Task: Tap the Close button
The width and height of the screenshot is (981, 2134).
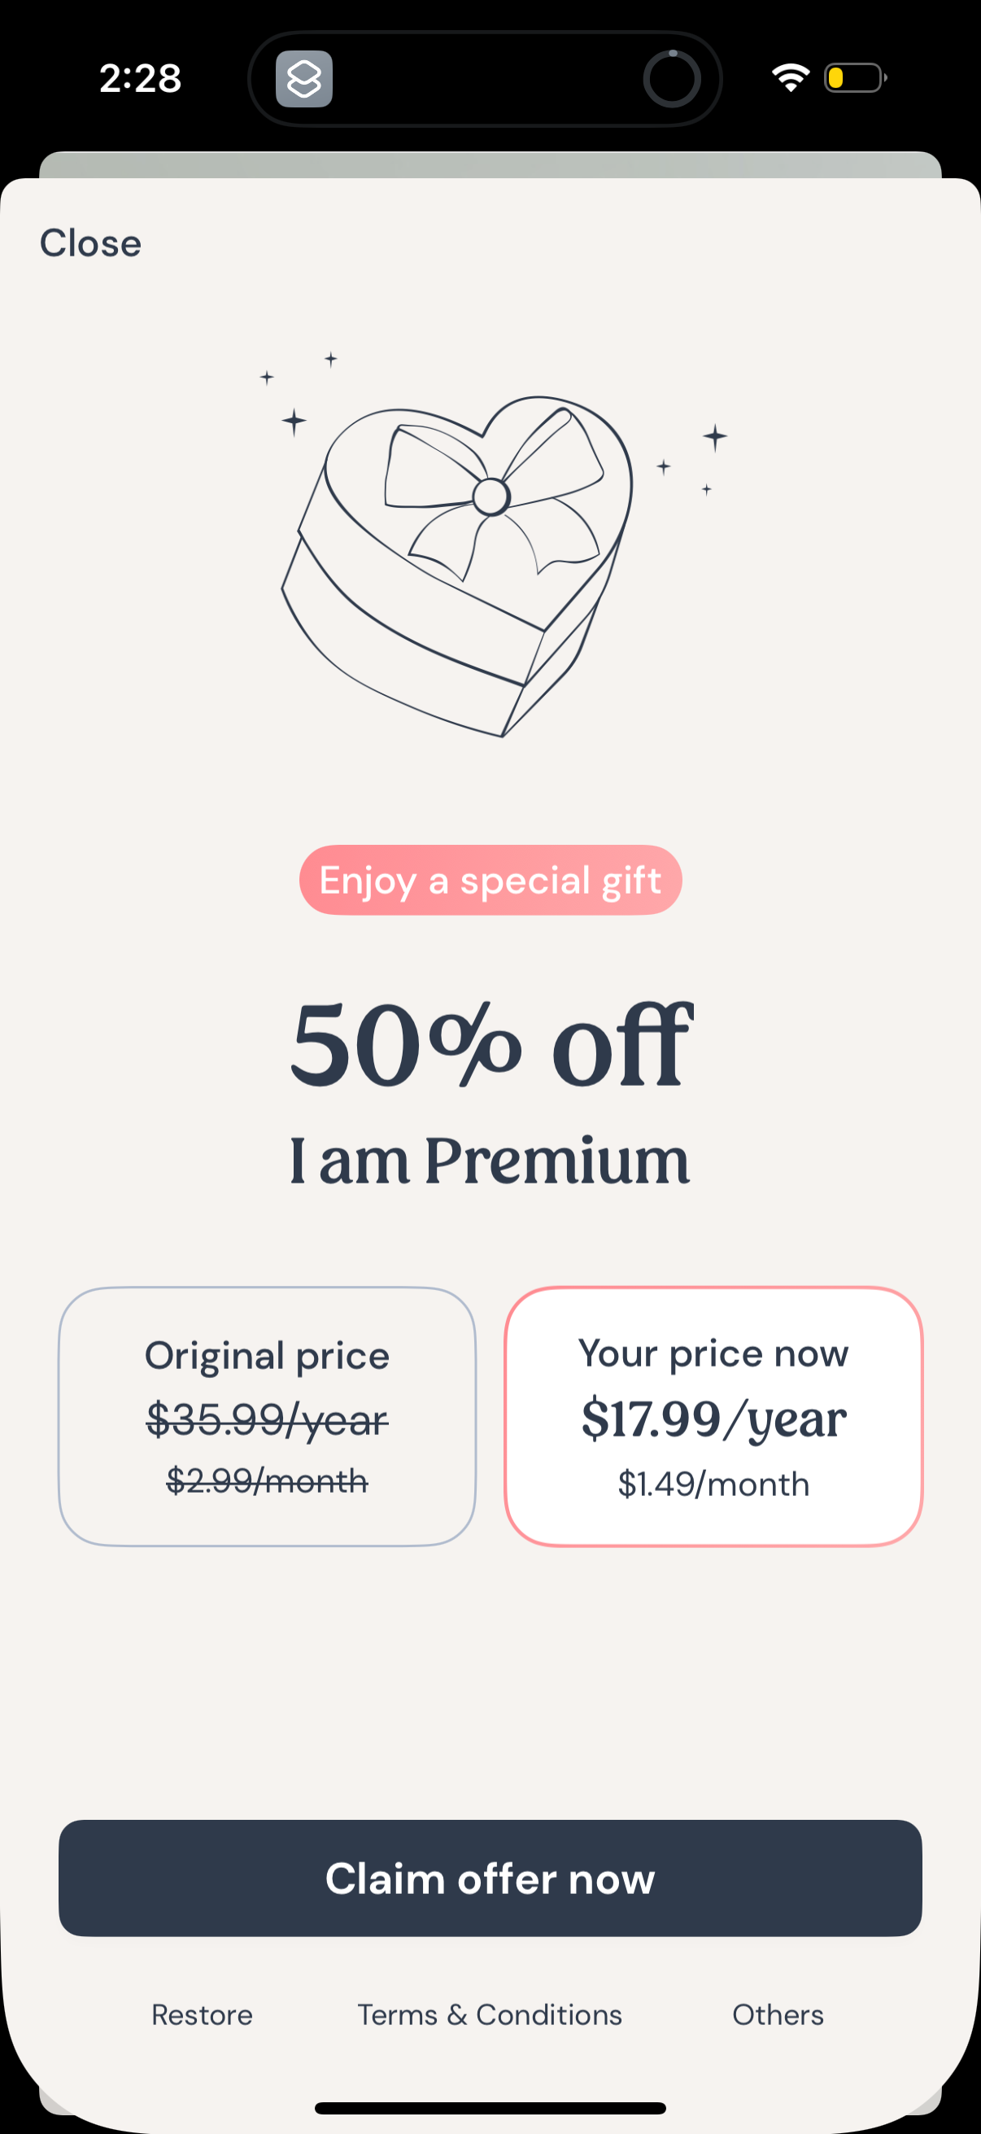Action: click(90, 243)
